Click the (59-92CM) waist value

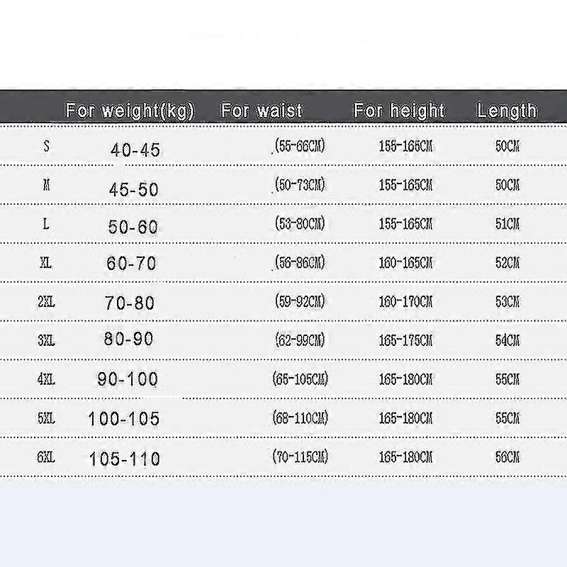point(299,301)
